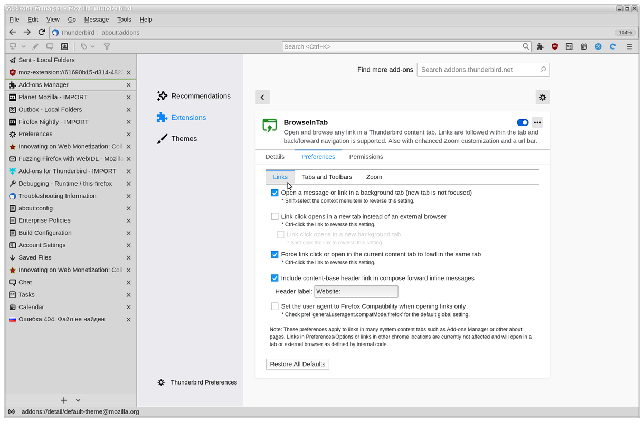Click the Write message pencil icon
The width and height of the screenshot is (644, 422).
pos(35,46)
